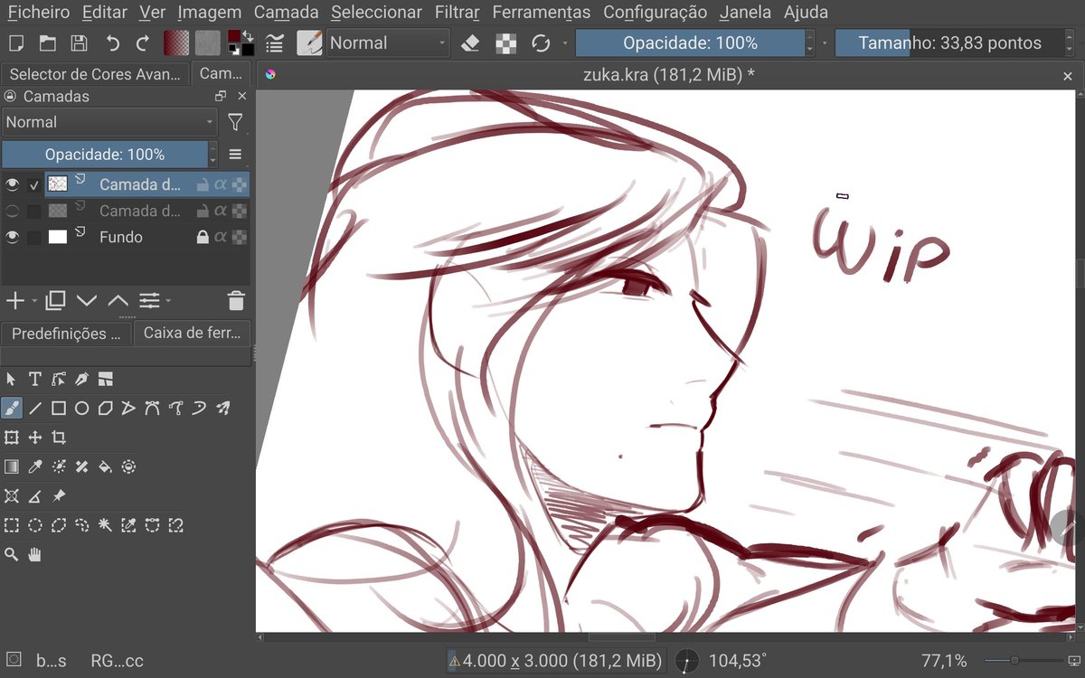
Task: Select the Multibrush tool
Action: 222,409
